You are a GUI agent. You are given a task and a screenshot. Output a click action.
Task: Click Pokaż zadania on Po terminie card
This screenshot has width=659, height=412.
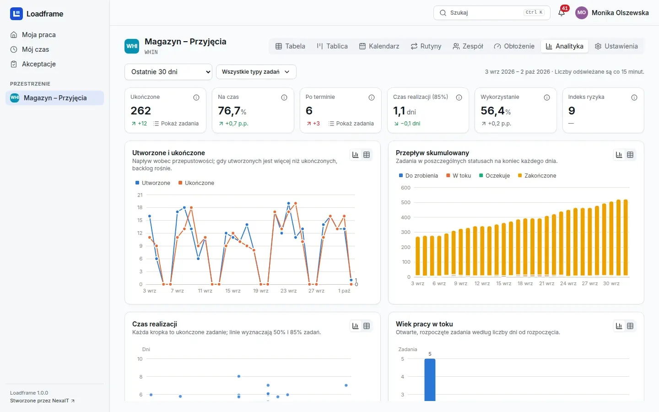[351, 124]
